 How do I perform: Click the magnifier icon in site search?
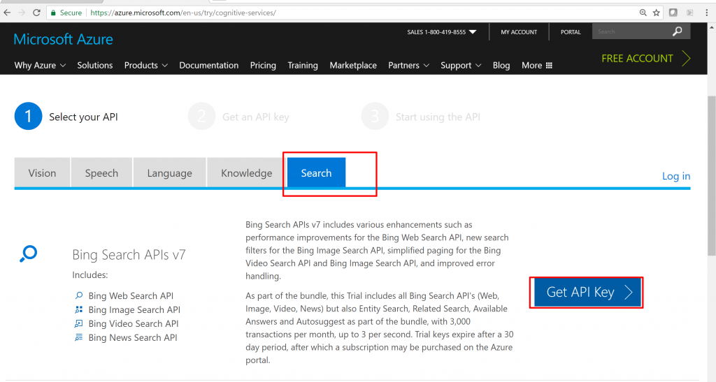coord(677,31)
